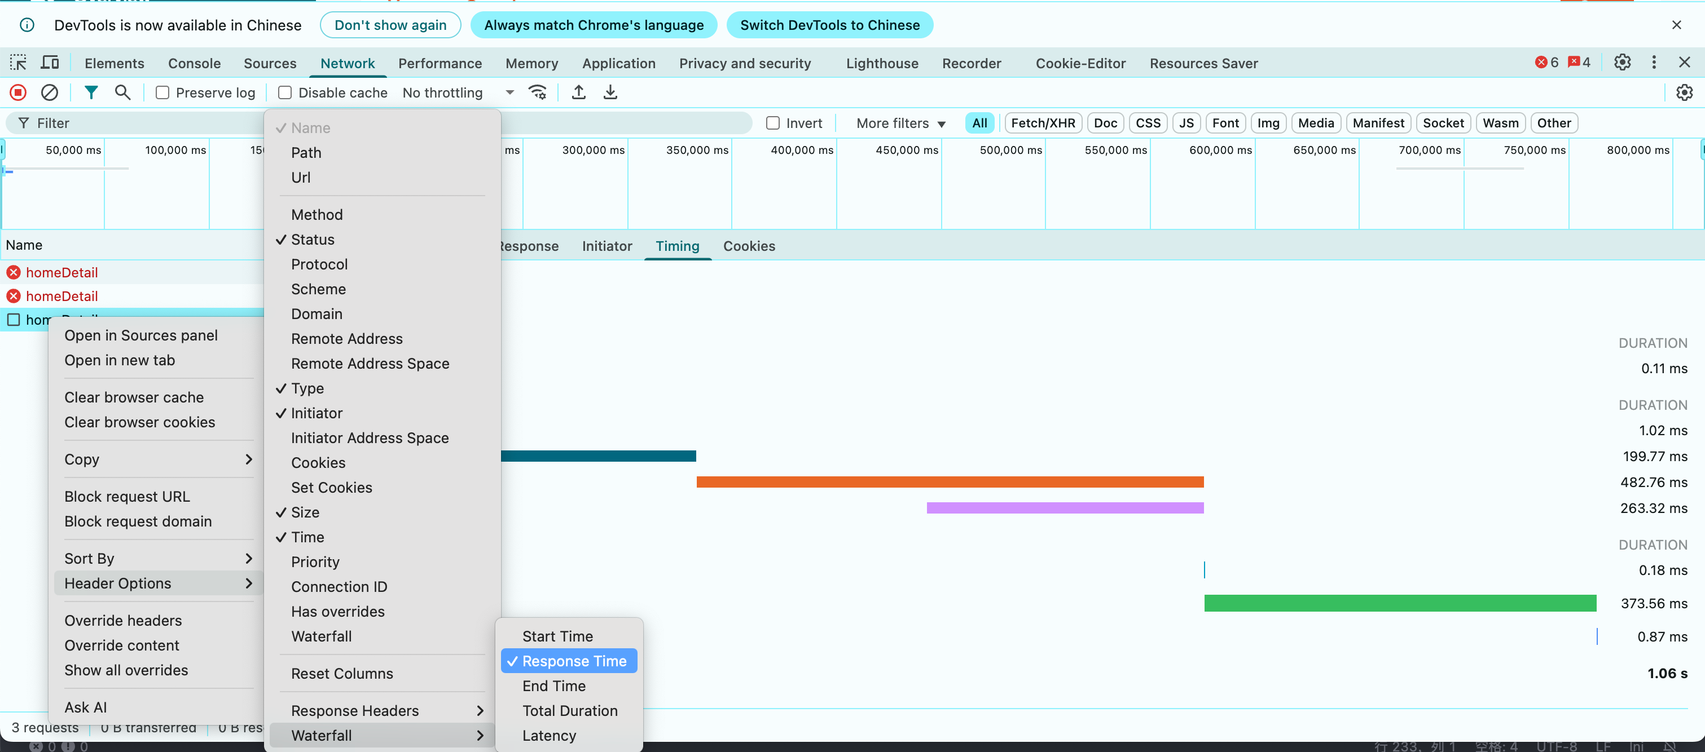Toggle the filter funnel icon
Image resolution: width=1705 pixels, height=752 pixels.
tap(91, 92)
